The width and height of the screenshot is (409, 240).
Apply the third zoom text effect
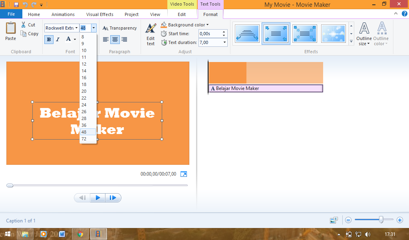(305, 34)
